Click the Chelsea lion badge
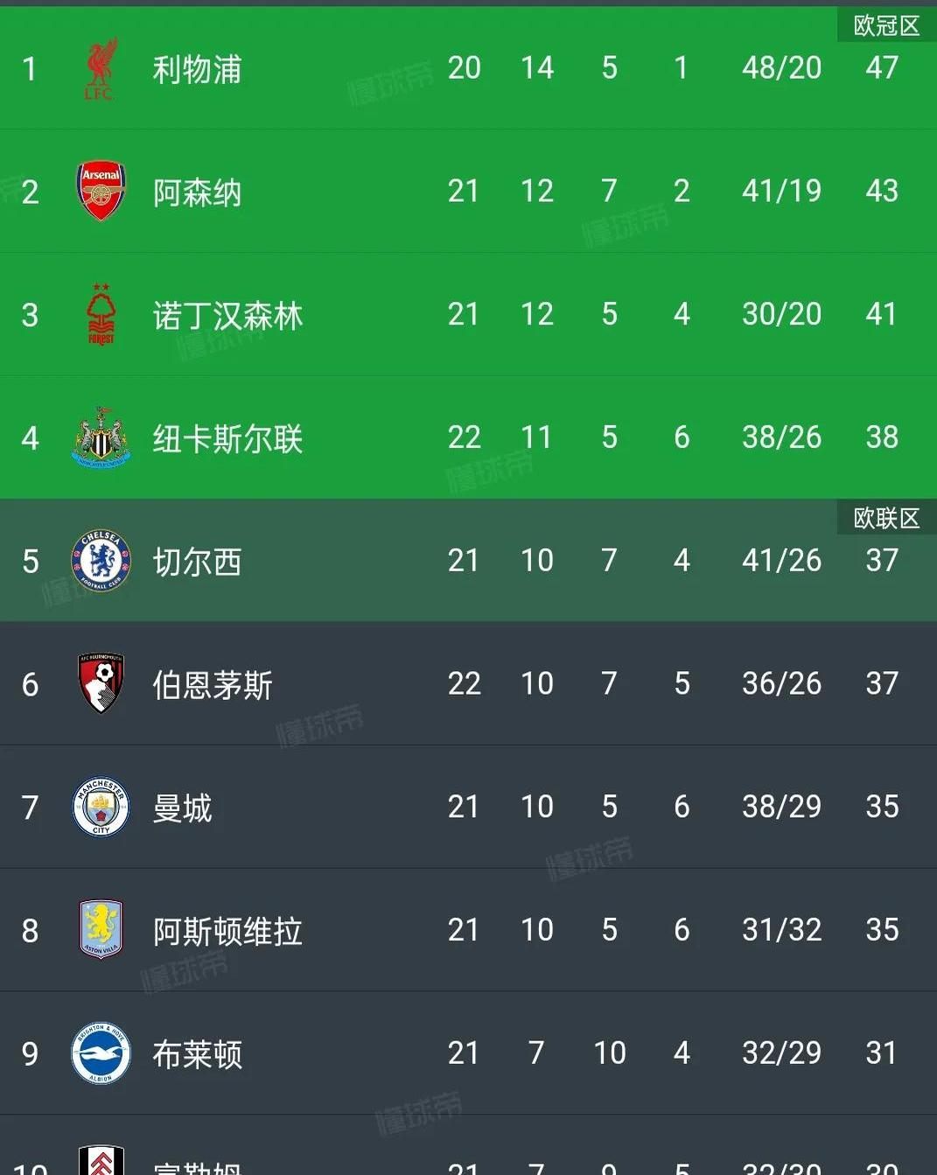Image resolution: width=937 pixels, height=1175 pixels. point(101,561)
